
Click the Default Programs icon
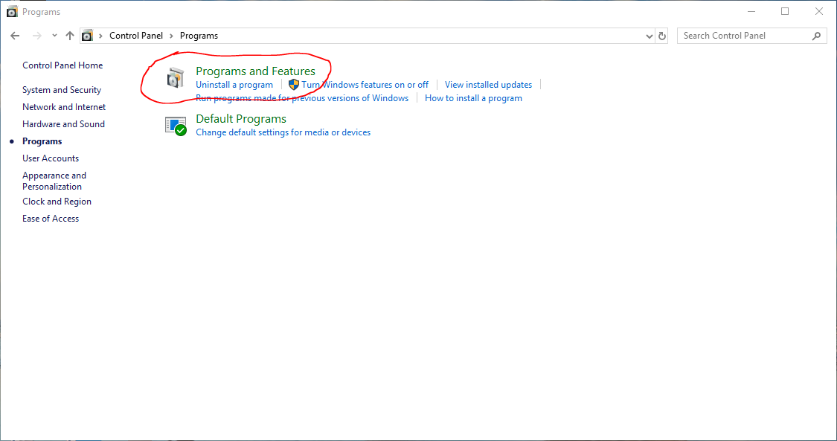pyautogui.click(x=176, y=126)
